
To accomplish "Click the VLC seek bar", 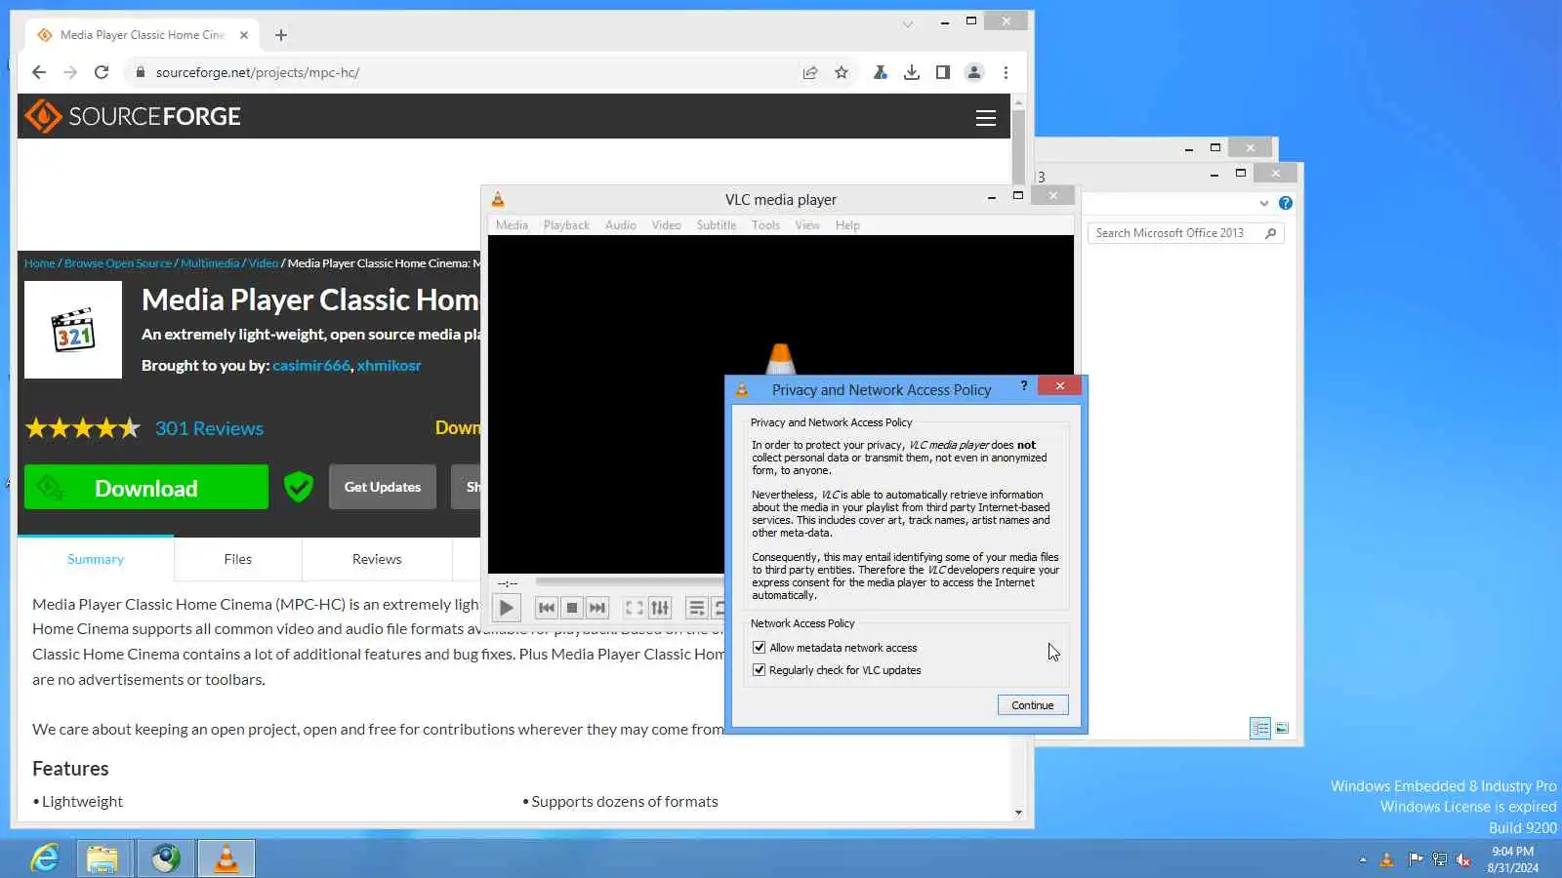I will (x=630, y=582).
